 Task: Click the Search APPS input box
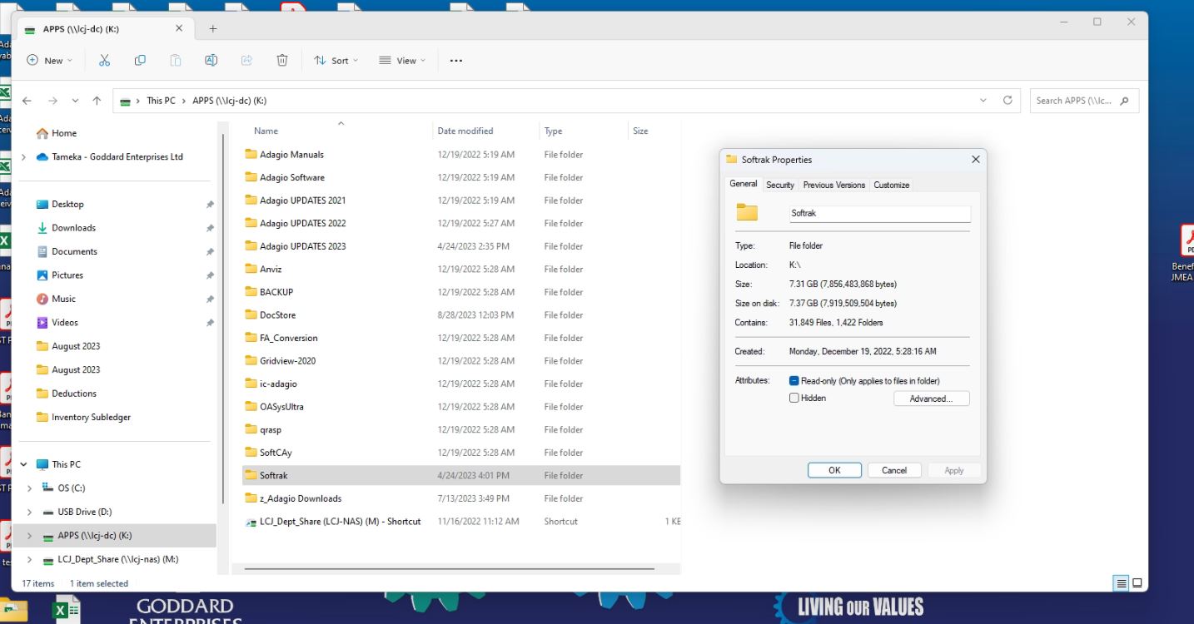pyautogui.click(x=1074, y=101)
